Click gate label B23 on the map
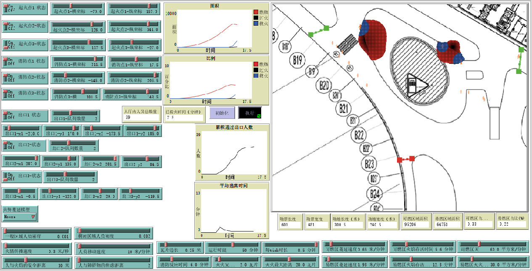Viewport: 532px width, 271px height. click(x=370, y=163)
